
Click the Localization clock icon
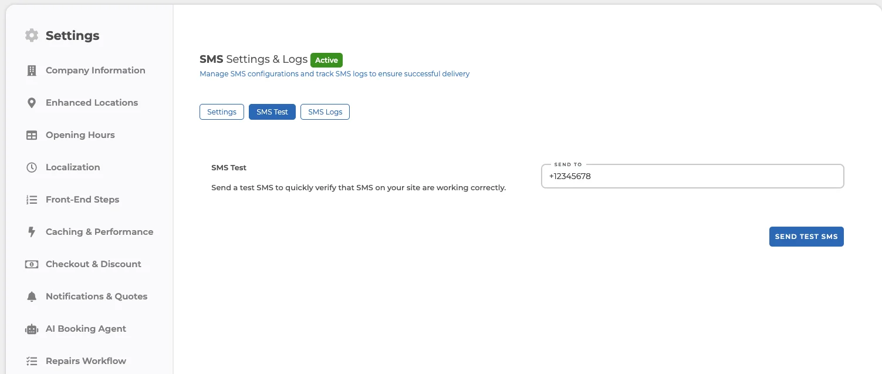(32, 167)
